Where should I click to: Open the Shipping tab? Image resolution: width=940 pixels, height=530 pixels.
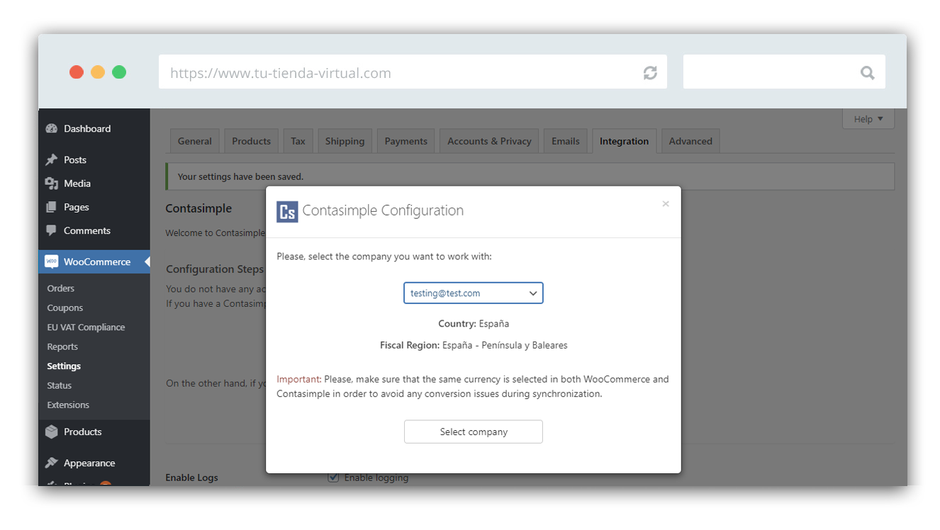pyautogui.click(x=345, y=141)
